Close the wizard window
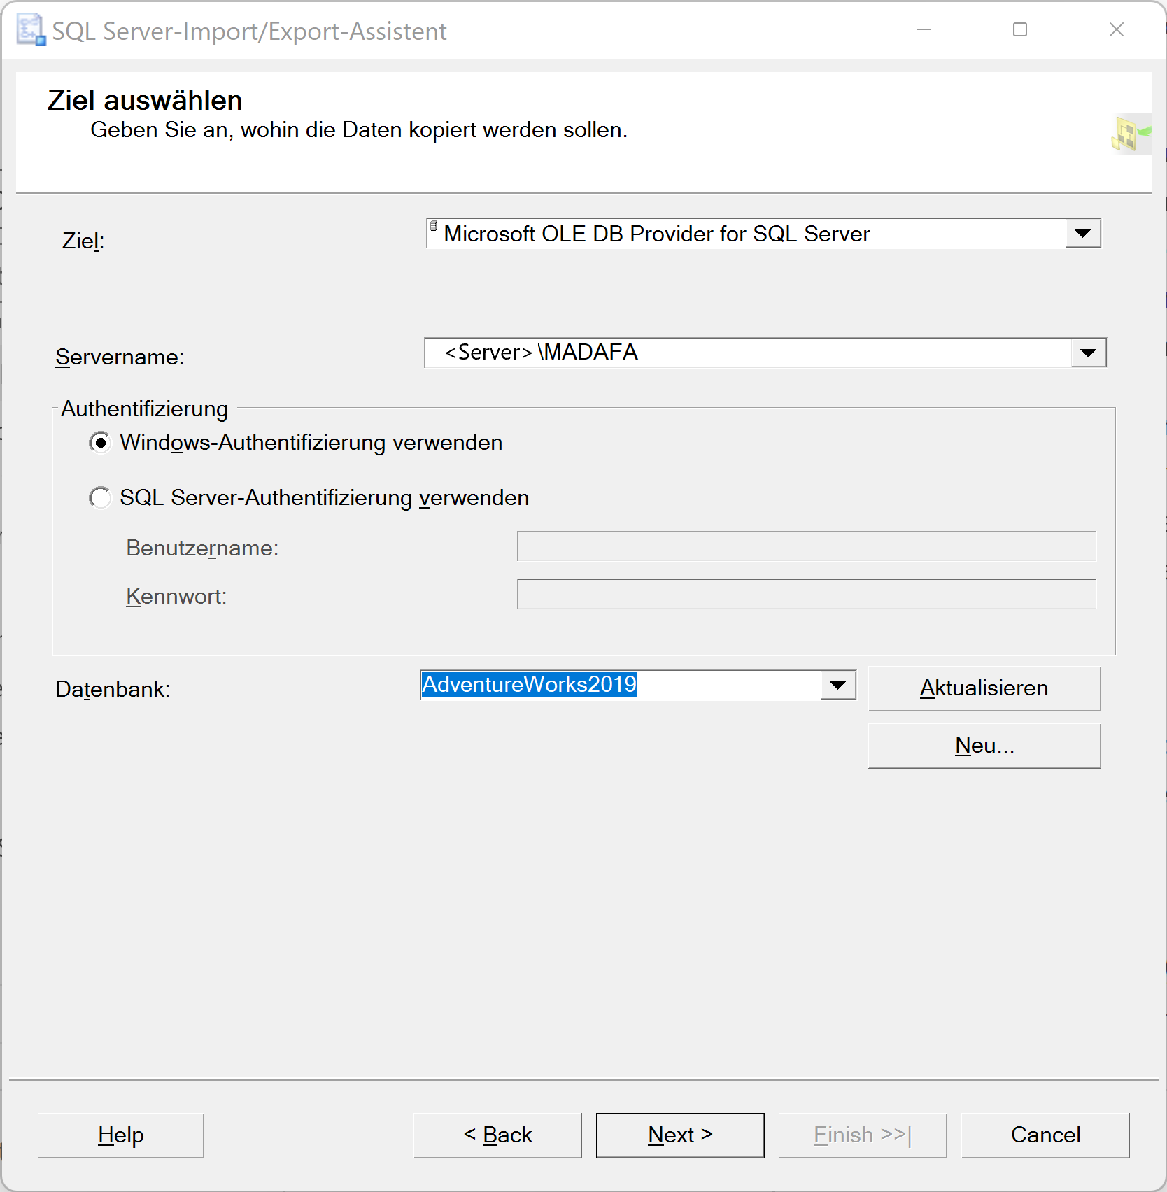This screenshot has width=1167, height=1192. coord(1117,30)
